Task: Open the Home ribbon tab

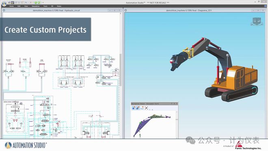Action: click(x=11, y=6)
